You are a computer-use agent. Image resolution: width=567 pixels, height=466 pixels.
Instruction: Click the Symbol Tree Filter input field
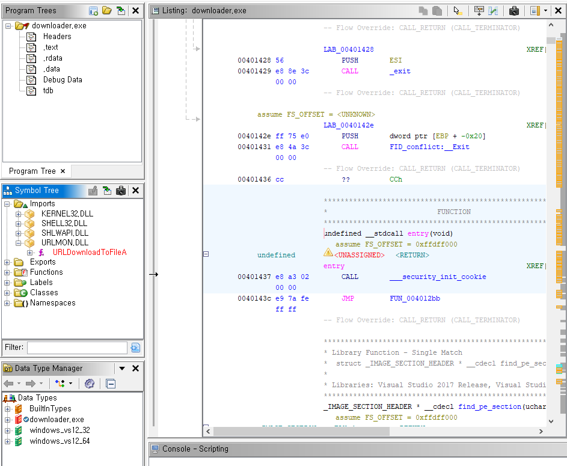coord(76,348)
